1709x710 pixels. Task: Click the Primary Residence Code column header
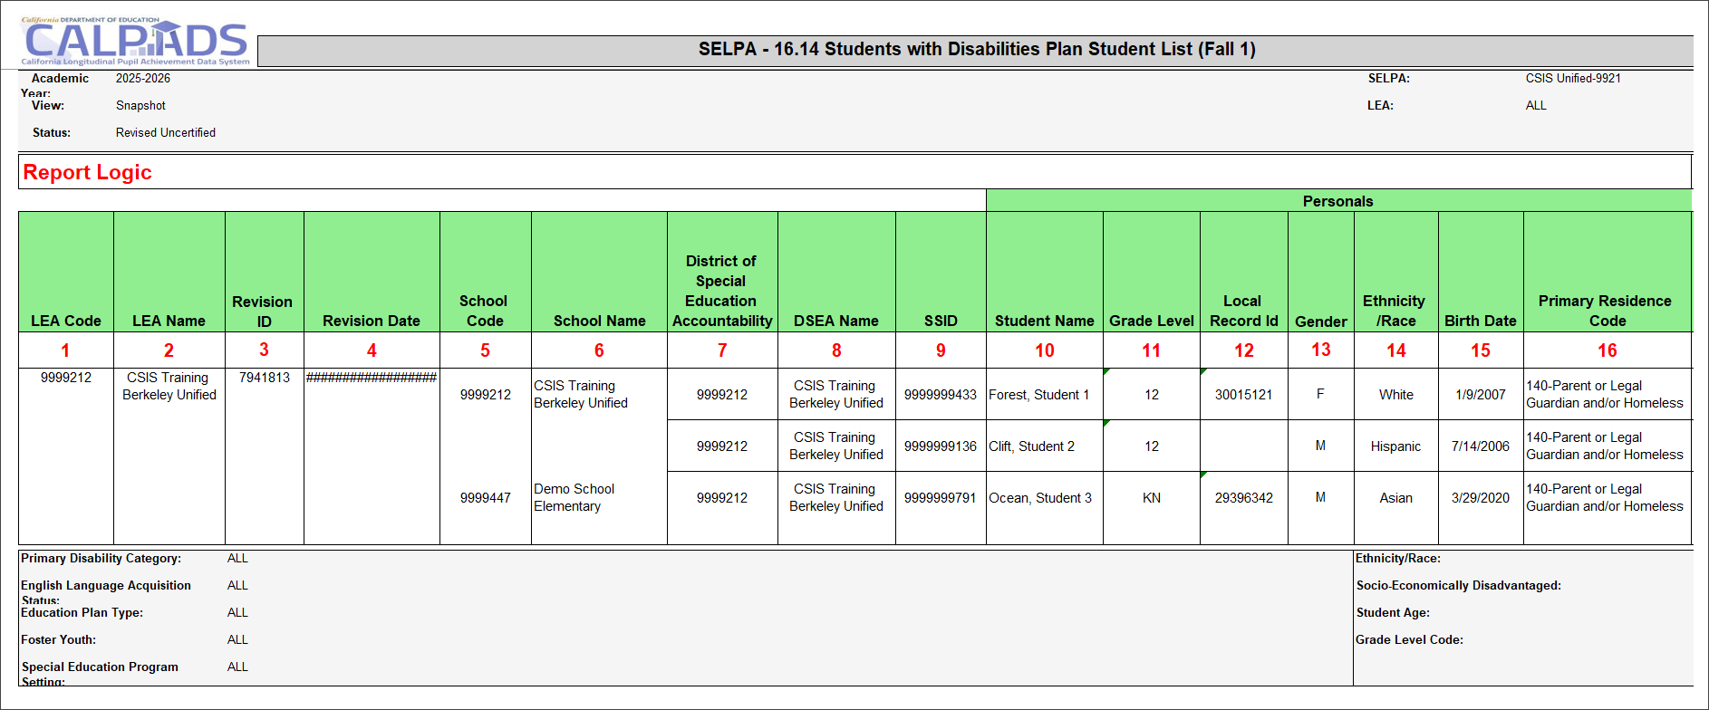pos(1606,311)
